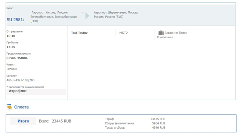
Task: Click aircraft Airbus A321-100/200
Action: tap(20, 80)
